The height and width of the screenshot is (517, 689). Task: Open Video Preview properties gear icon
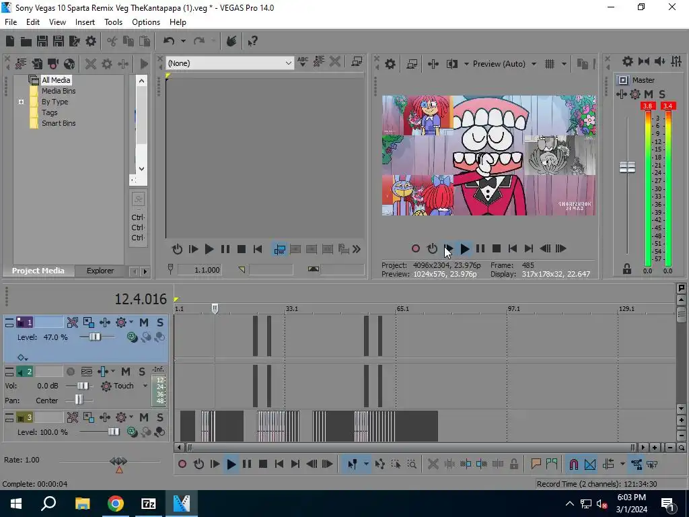coord(390,64)
